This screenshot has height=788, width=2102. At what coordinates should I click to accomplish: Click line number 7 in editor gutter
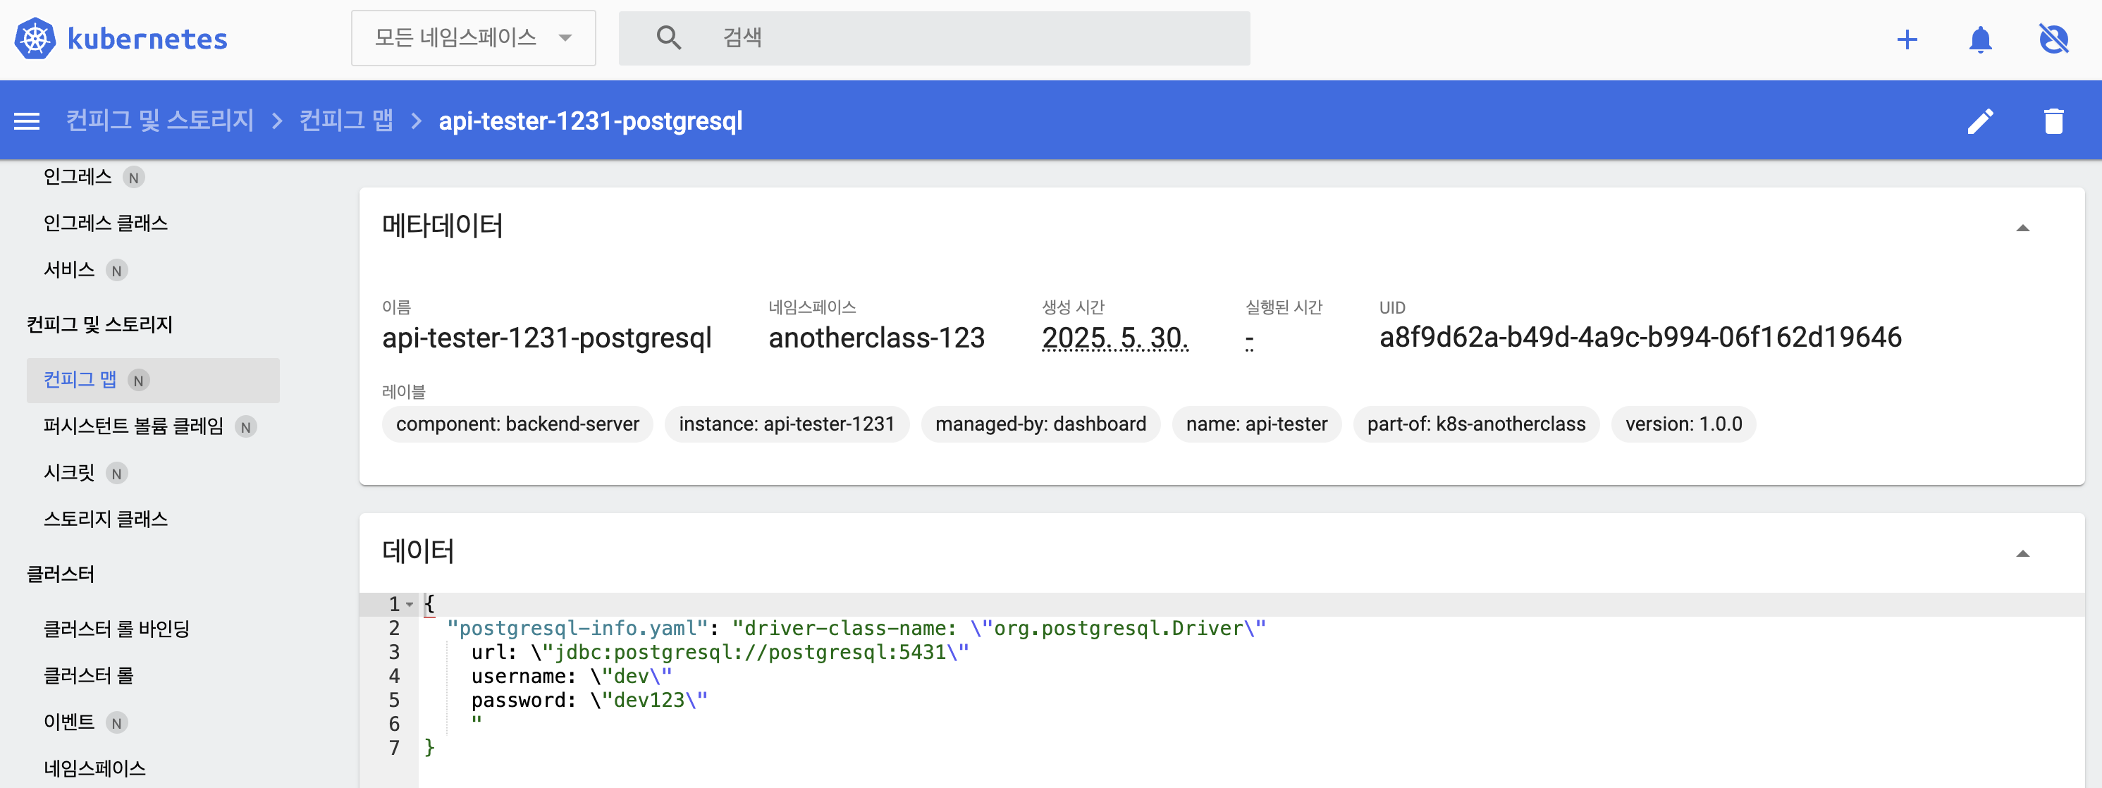(x=394, y=748)
